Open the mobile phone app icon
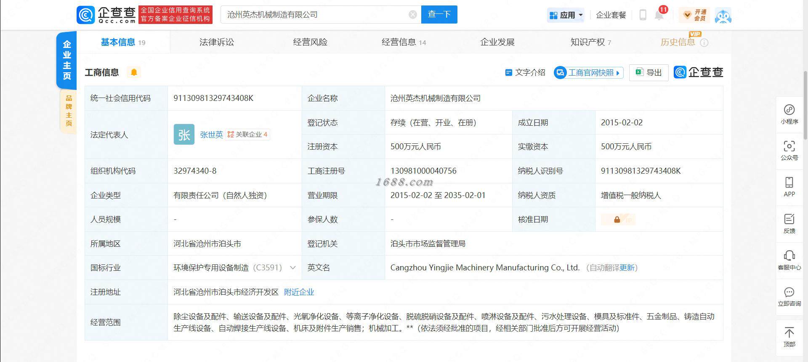This screenshot has width=808, height=362. (643, 15)
